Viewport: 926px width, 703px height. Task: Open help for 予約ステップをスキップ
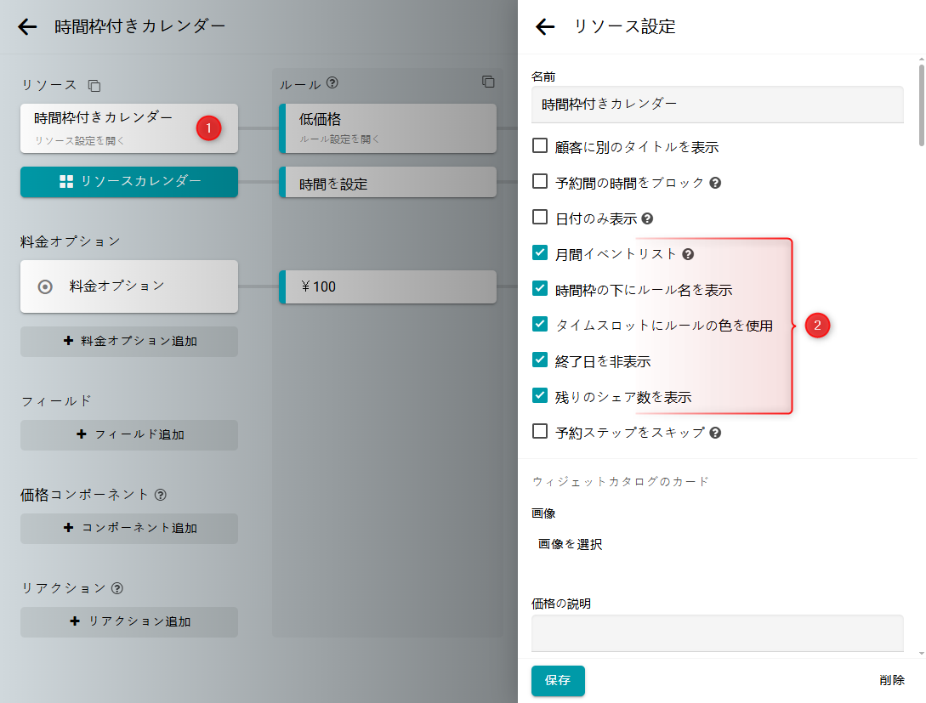click(715, 433)
